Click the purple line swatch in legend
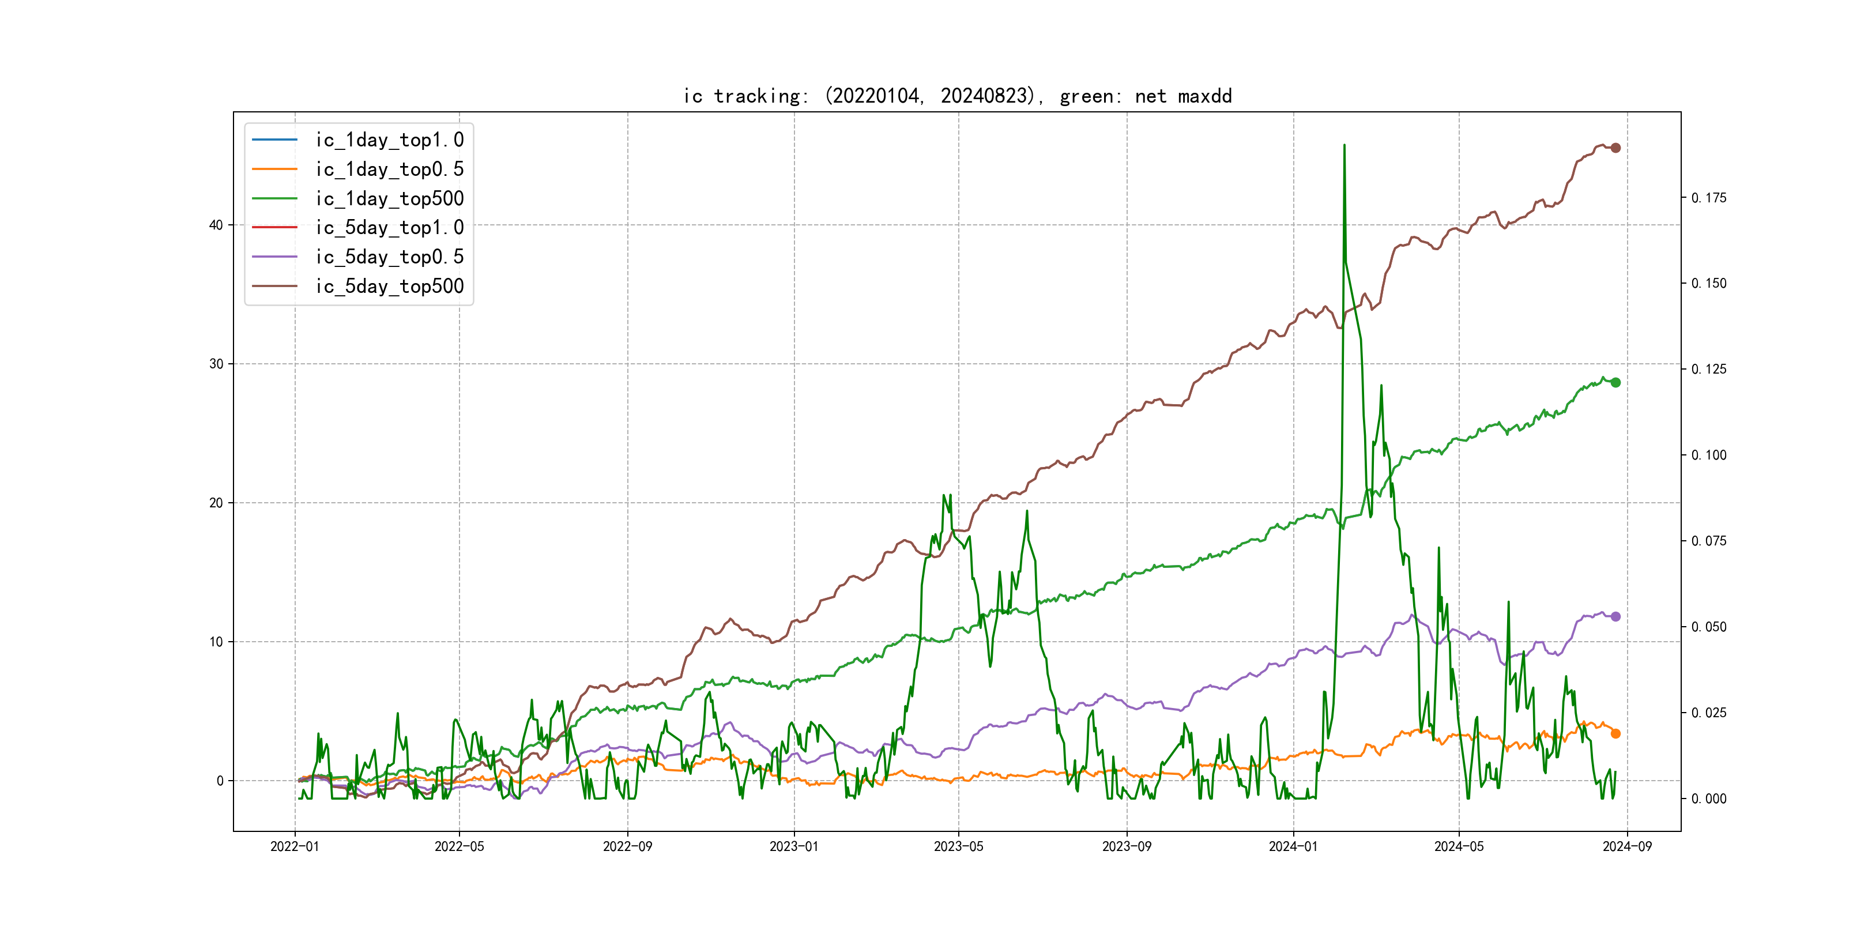The image size is (1868, 934). point(274,257)
